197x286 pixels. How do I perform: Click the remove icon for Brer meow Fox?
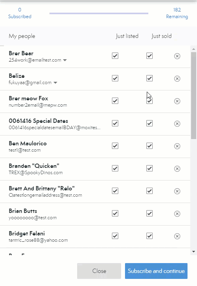point(177,101)
